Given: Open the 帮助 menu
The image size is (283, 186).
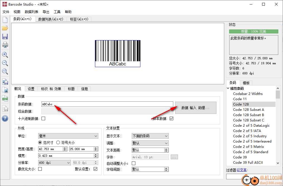Looking at the screenshot, I should [68, 12].
